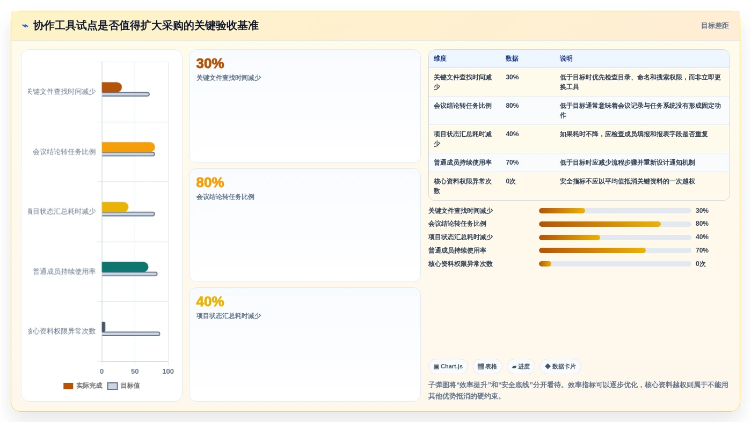Click the 80% label beside progress bar
Screen dimensions: 751x422
[702, 224]
